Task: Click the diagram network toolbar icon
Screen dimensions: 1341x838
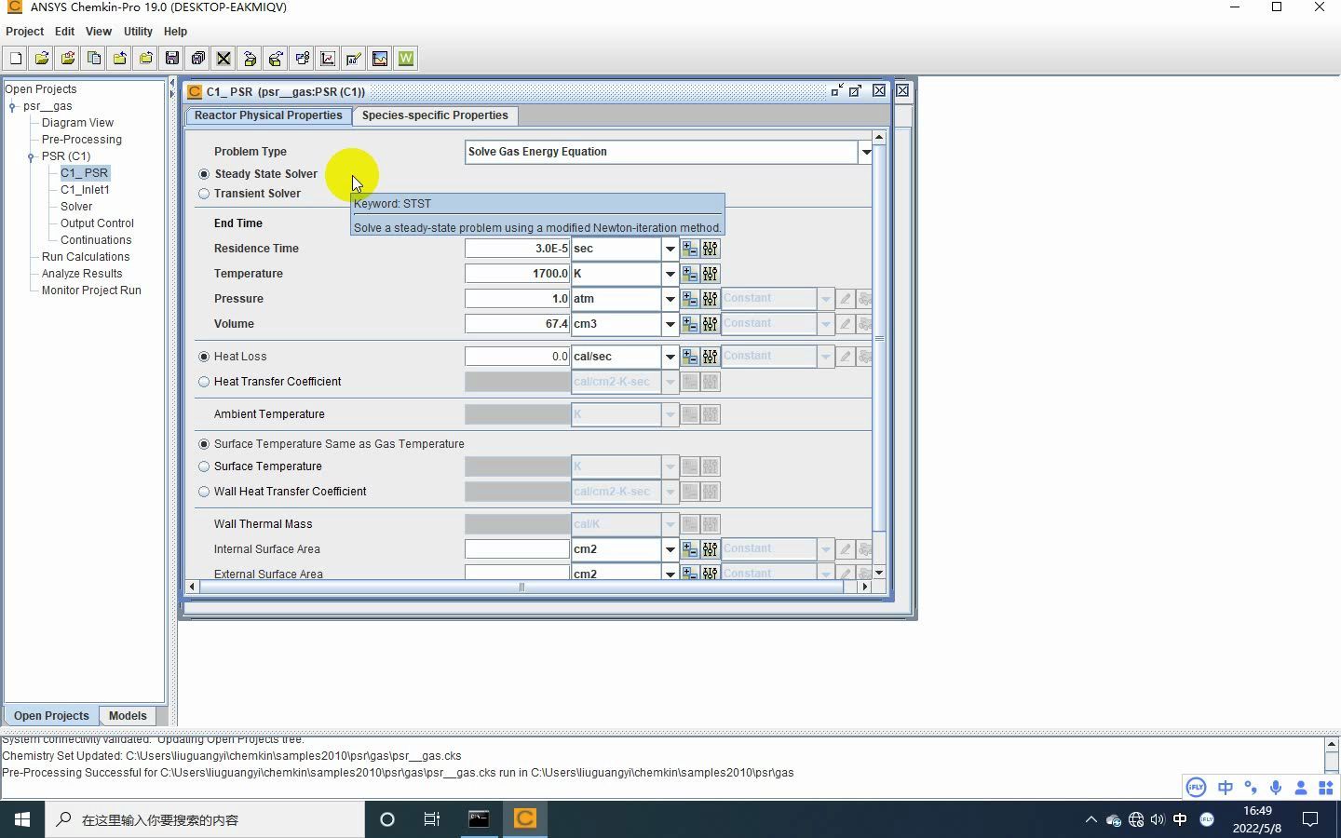Action: pyautogui.click(x=303, y=59)
